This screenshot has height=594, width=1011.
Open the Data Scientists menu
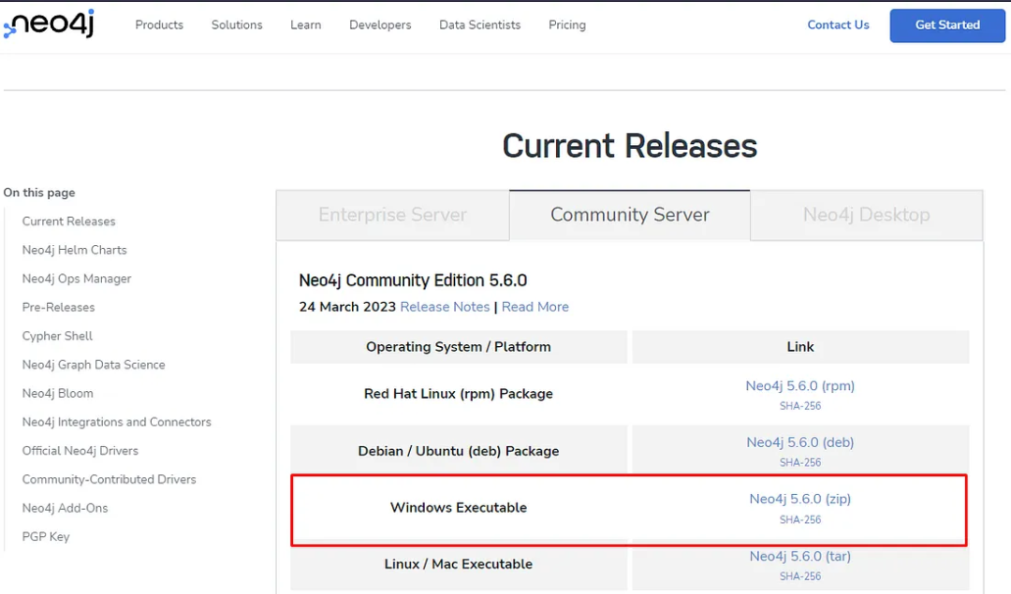(479, 25)
